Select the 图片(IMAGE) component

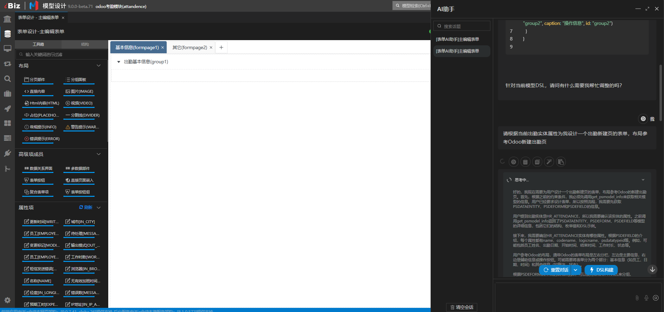(79, 91)
